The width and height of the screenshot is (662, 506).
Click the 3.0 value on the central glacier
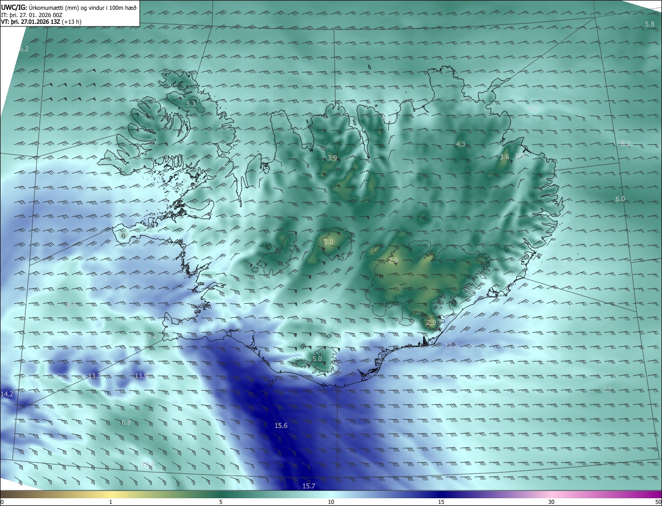pos(328,242)
